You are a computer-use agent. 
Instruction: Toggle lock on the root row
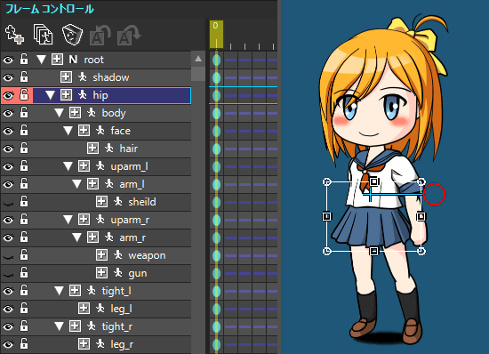tap(24, 60)
